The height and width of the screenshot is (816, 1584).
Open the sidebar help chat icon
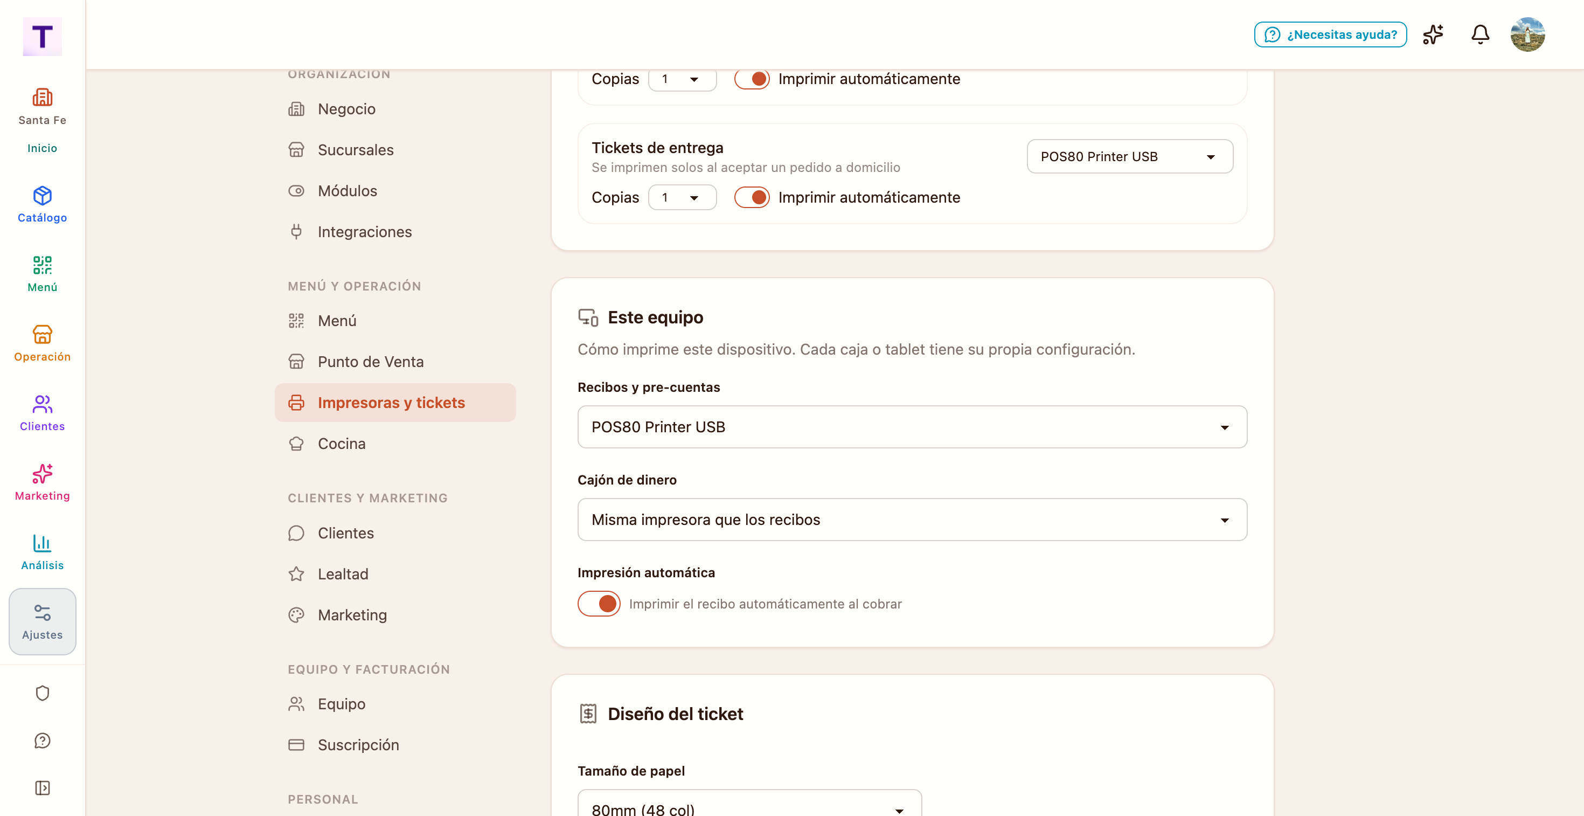43,741
